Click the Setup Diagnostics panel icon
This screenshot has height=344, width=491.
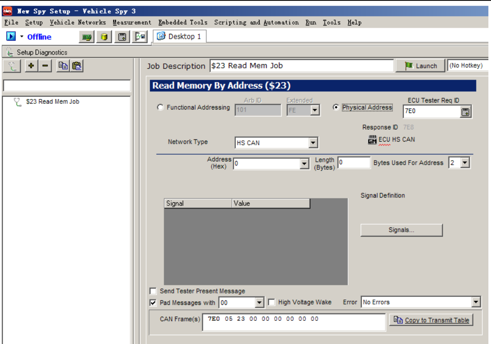tap(10, 52)
